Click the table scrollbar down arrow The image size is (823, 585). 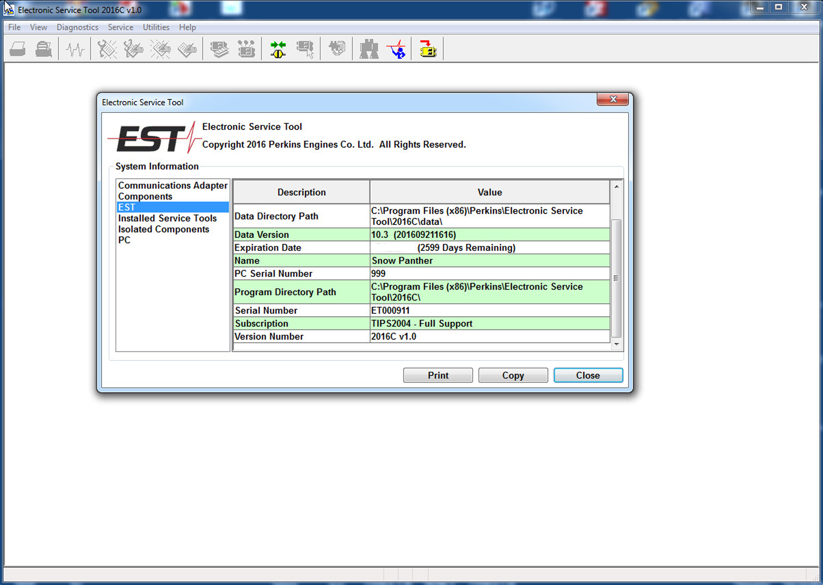click(616, 344)
